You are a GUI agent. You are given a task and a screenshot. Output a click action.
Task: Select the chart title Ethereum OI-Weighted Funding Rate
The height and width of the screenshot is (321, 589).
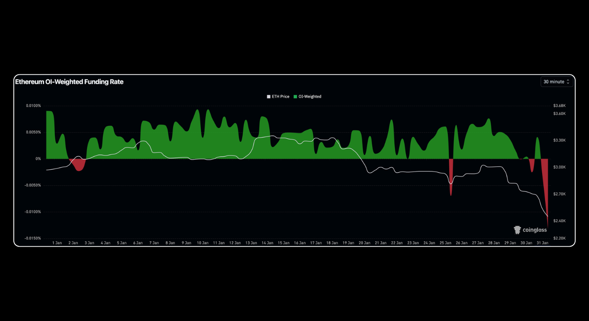coord(69,82)
